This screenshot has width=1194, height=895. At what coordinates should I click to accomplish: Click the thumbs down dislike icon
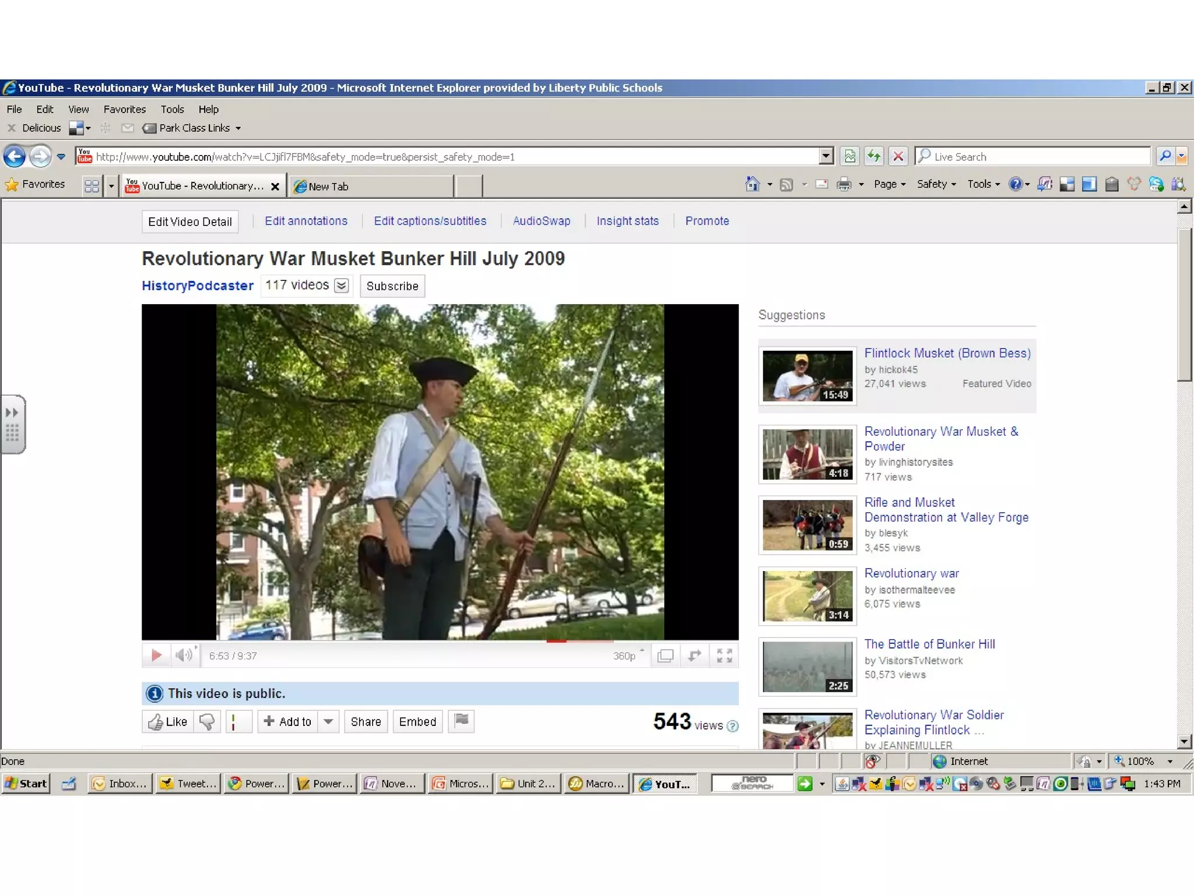[x=207, y=721]
